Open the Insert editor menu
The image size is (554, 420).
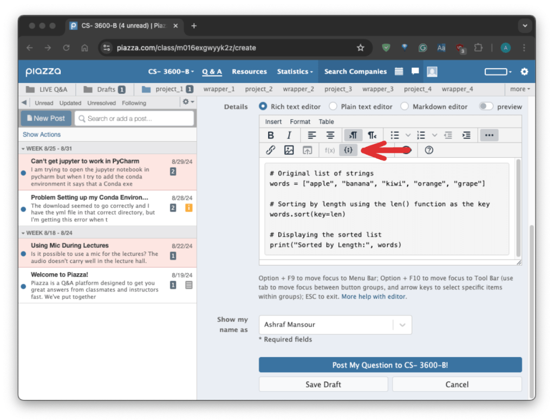pyautogui.click(x=273, y=121)
